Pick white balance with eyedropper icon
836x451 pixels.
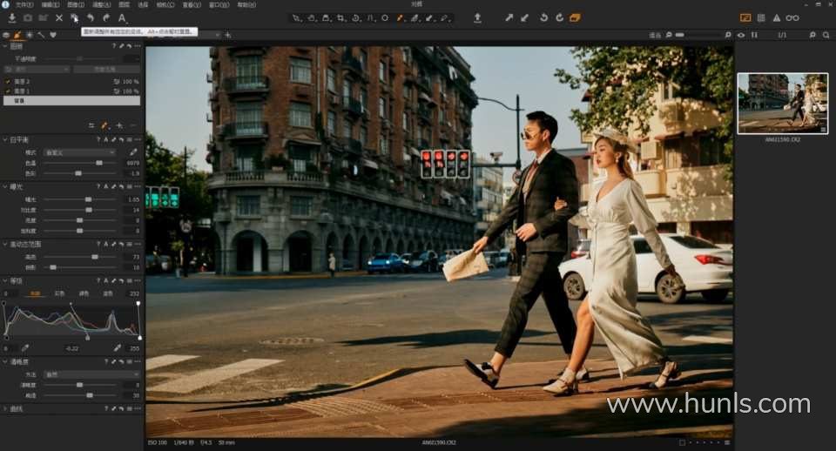click(133, 151)
